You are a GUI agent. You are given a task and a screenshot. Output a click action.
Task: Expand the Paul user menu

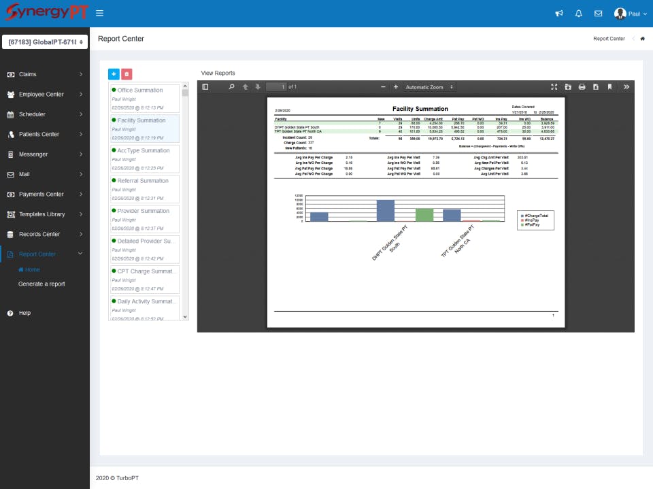pyautogui.click(x=630, y=14)
